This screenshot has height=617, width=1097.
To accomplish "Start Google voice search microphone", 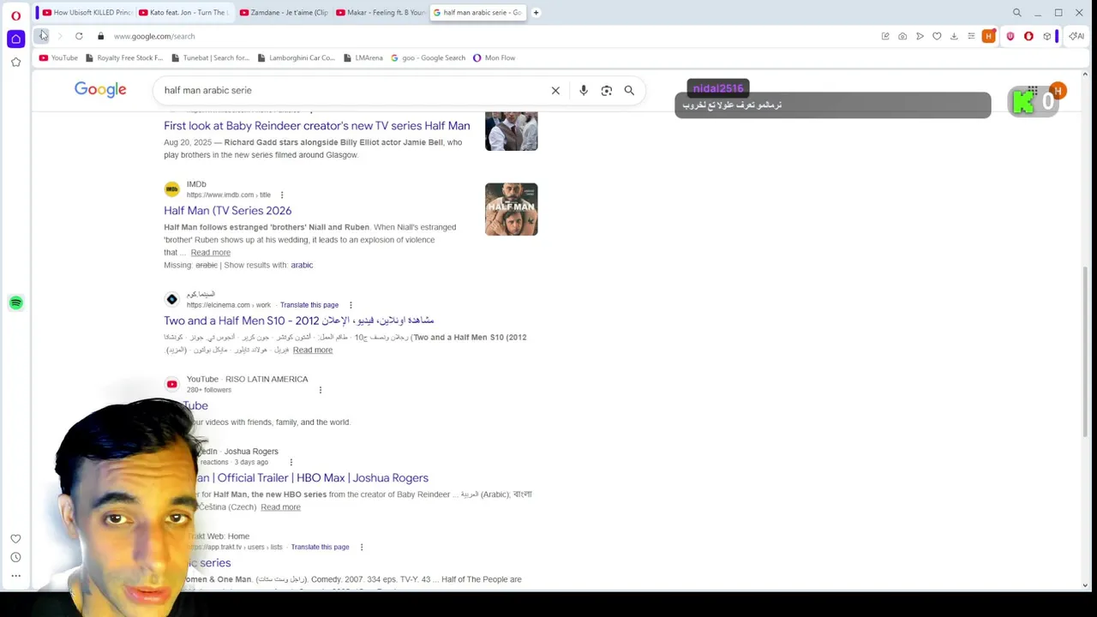I will (584, 90).
